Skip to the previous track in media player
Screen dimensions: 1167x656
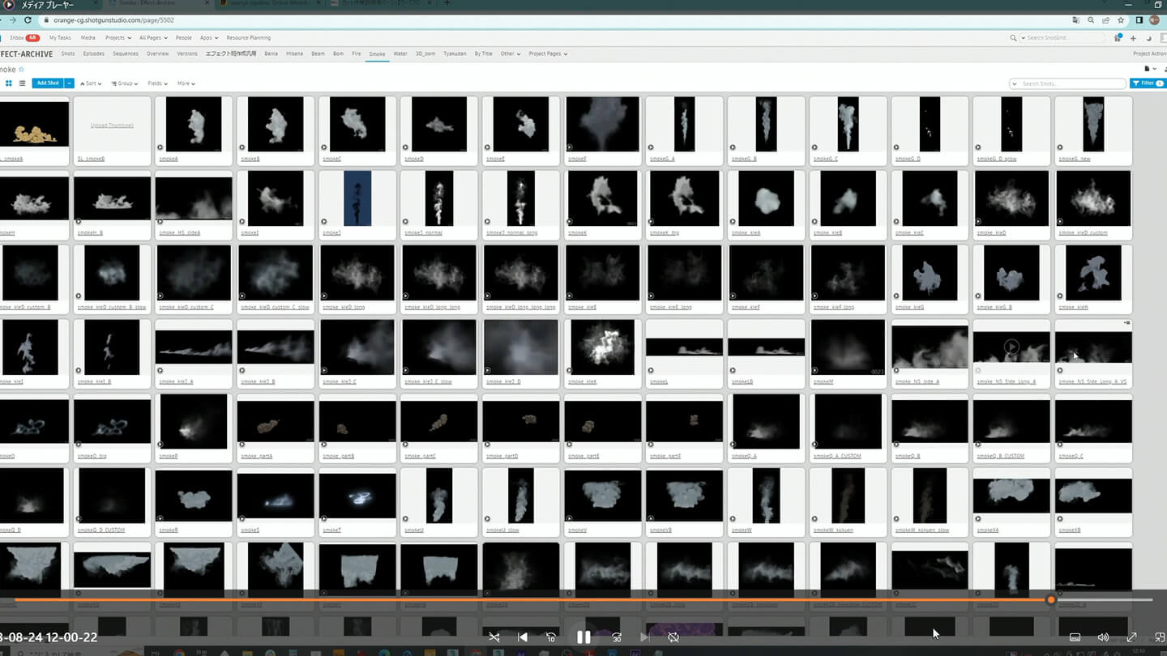pyautogui.click(x=523, y=637)
